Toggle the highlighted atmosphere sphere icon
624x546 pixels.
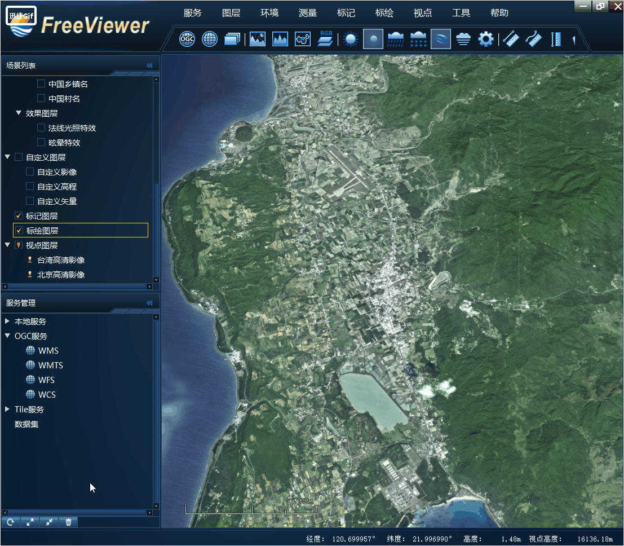(373, 39)
